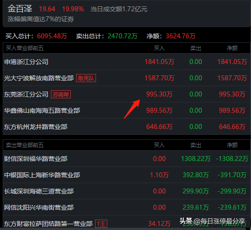
Task: Click 光大宁波 buy amount 1587.70万
Action: coord(160,78)
